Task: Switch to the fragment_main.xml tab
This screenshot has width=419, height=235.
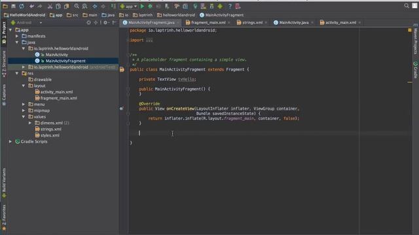Action: tap(208, 23)
